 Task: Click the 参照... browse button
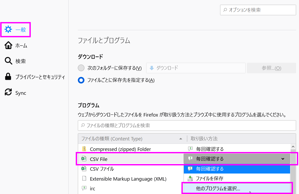tap(271, 68)
